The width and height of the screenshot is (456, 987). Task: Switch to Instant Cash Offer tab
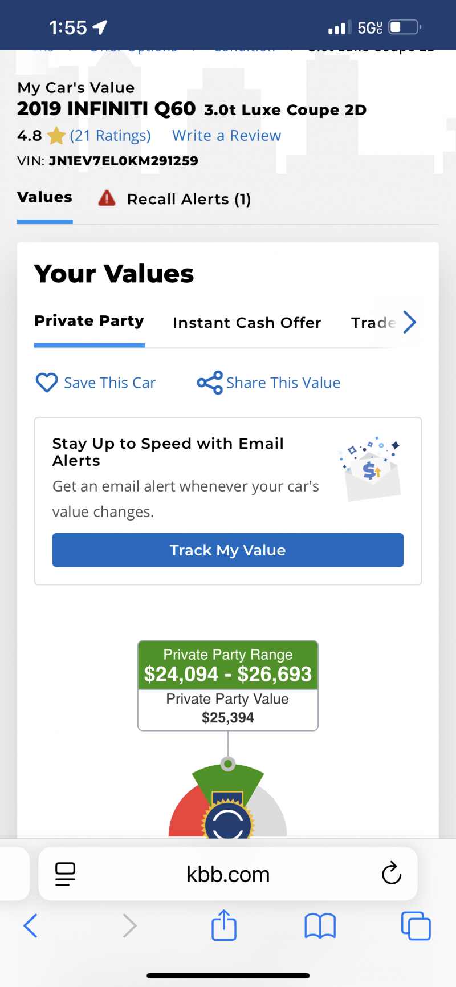click(x=247, y=323)
